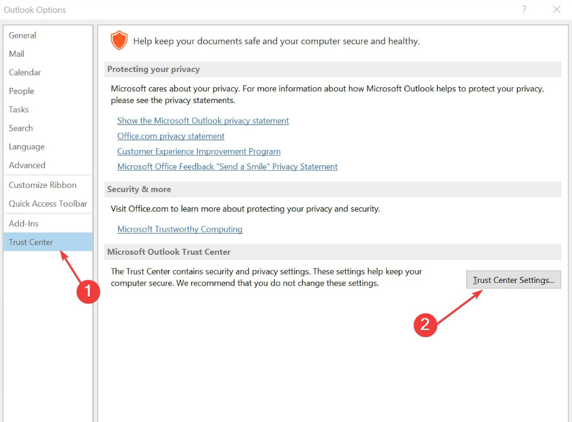The image size is (572, 422).
Task: Open Customer Experience Improvement Program link
Action: tap(199, 151)
